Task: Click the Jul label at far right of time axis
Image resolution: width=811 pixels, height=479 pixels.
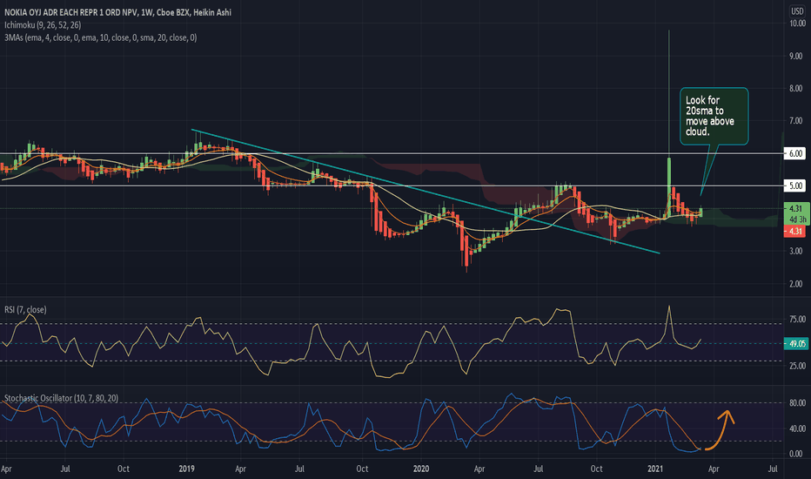Action: 773,469
